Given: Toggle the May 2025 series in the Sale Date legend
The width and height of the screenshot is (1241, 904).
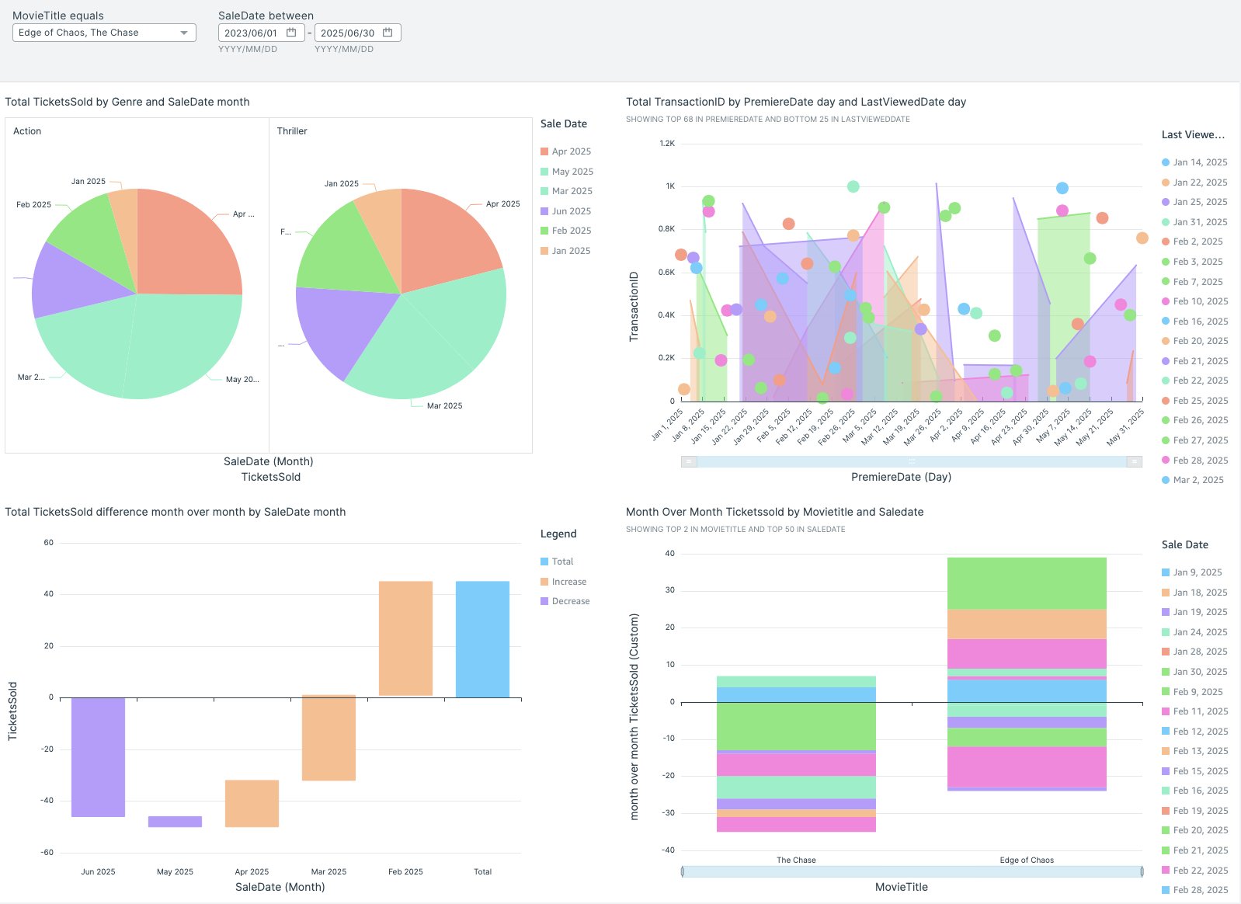Looking at the screenshot, I should (572, 172).
